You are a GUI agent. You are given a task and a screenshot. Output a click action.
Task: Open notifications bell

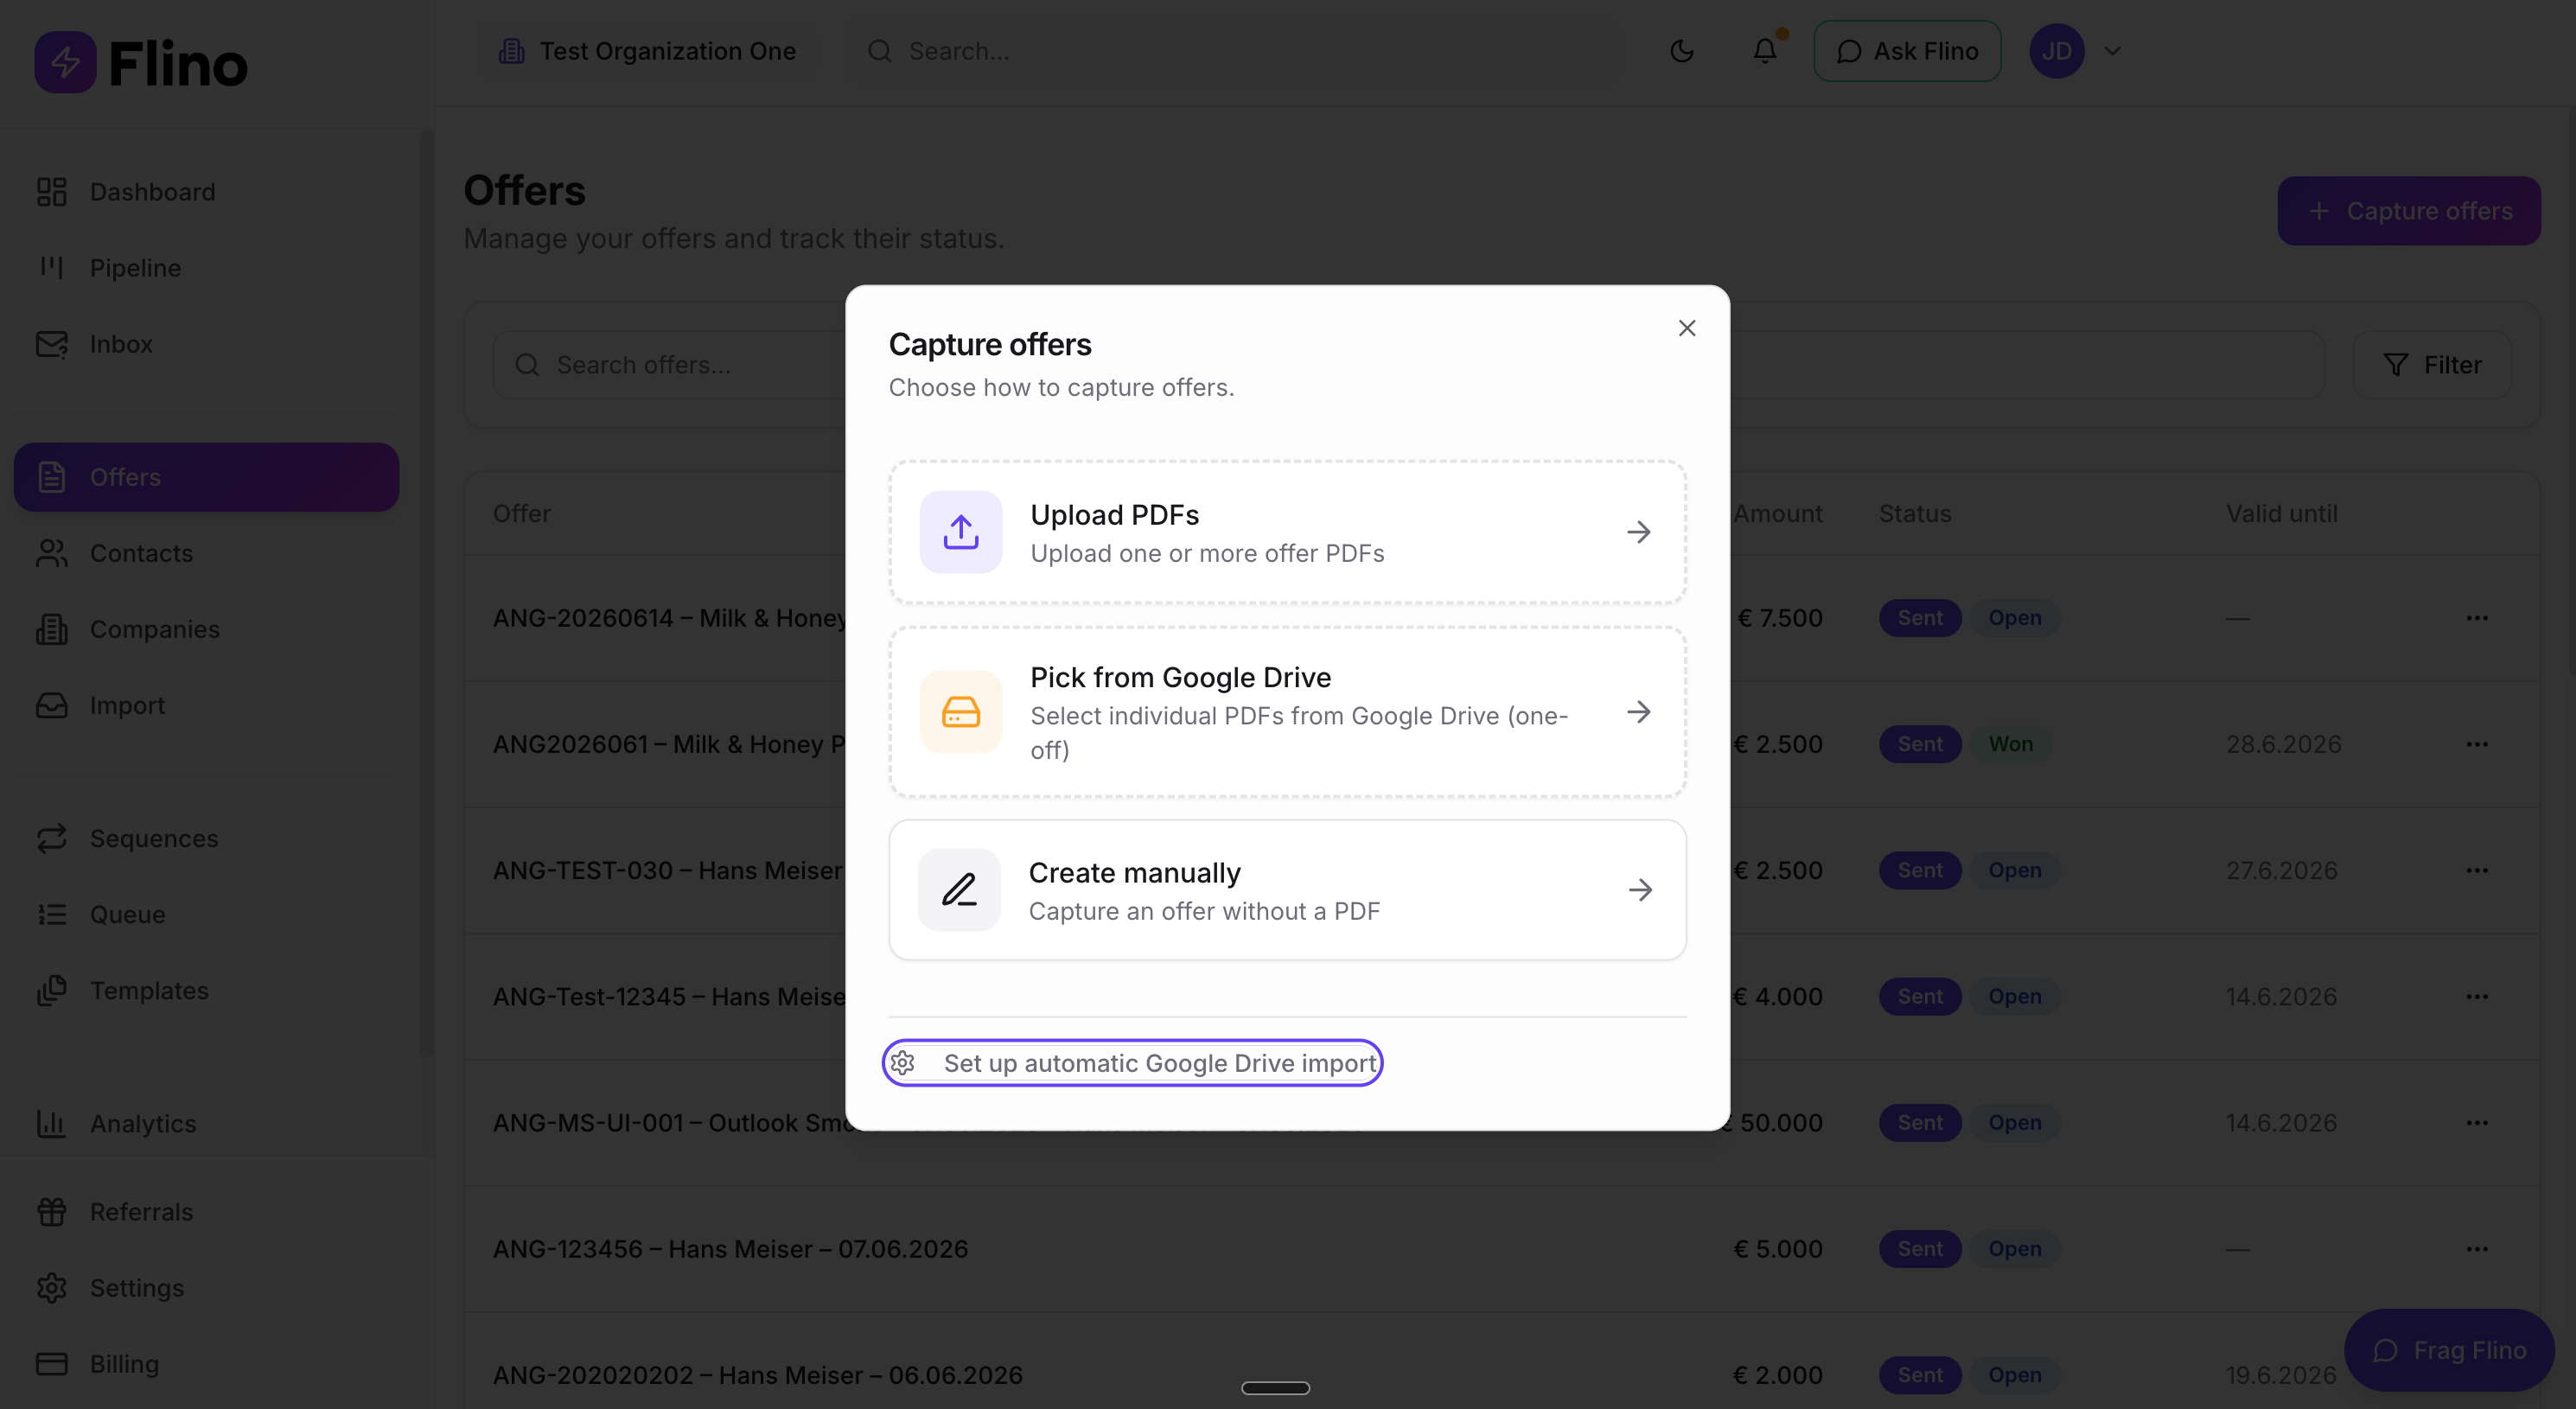[1765, 51]
